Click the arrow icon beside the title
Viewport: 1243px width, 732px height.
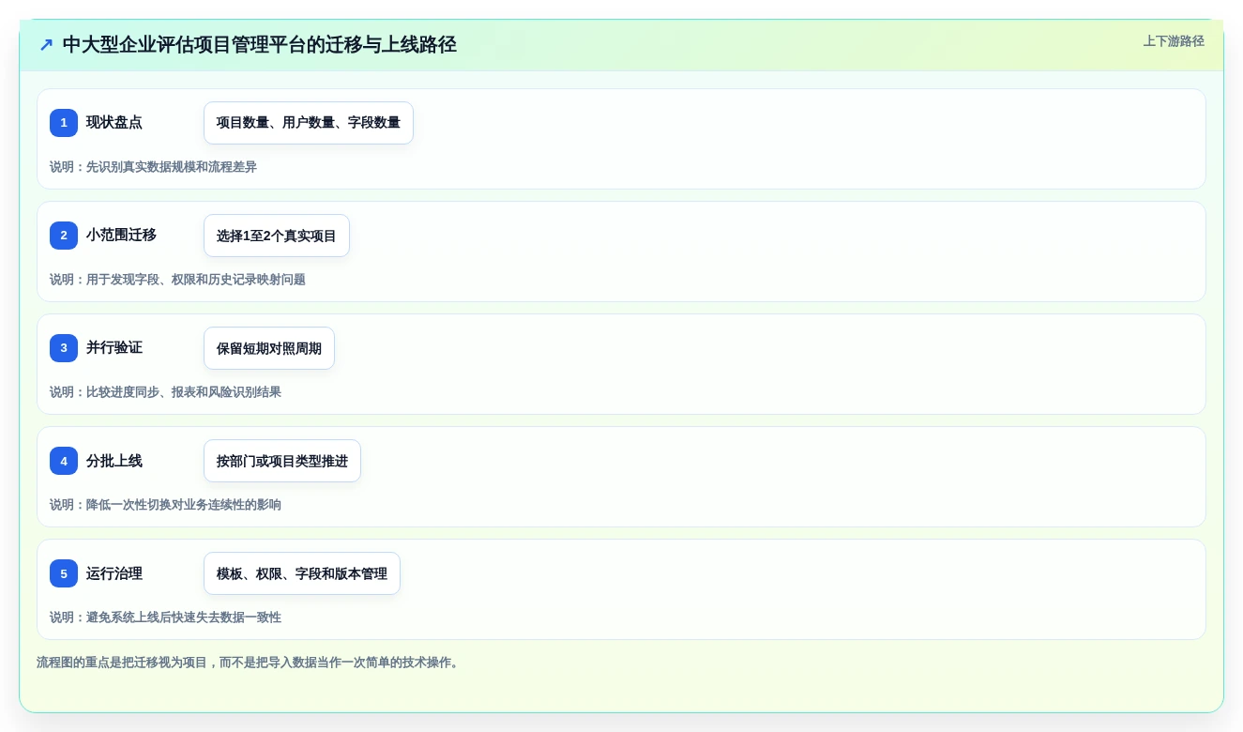point(46,45)
